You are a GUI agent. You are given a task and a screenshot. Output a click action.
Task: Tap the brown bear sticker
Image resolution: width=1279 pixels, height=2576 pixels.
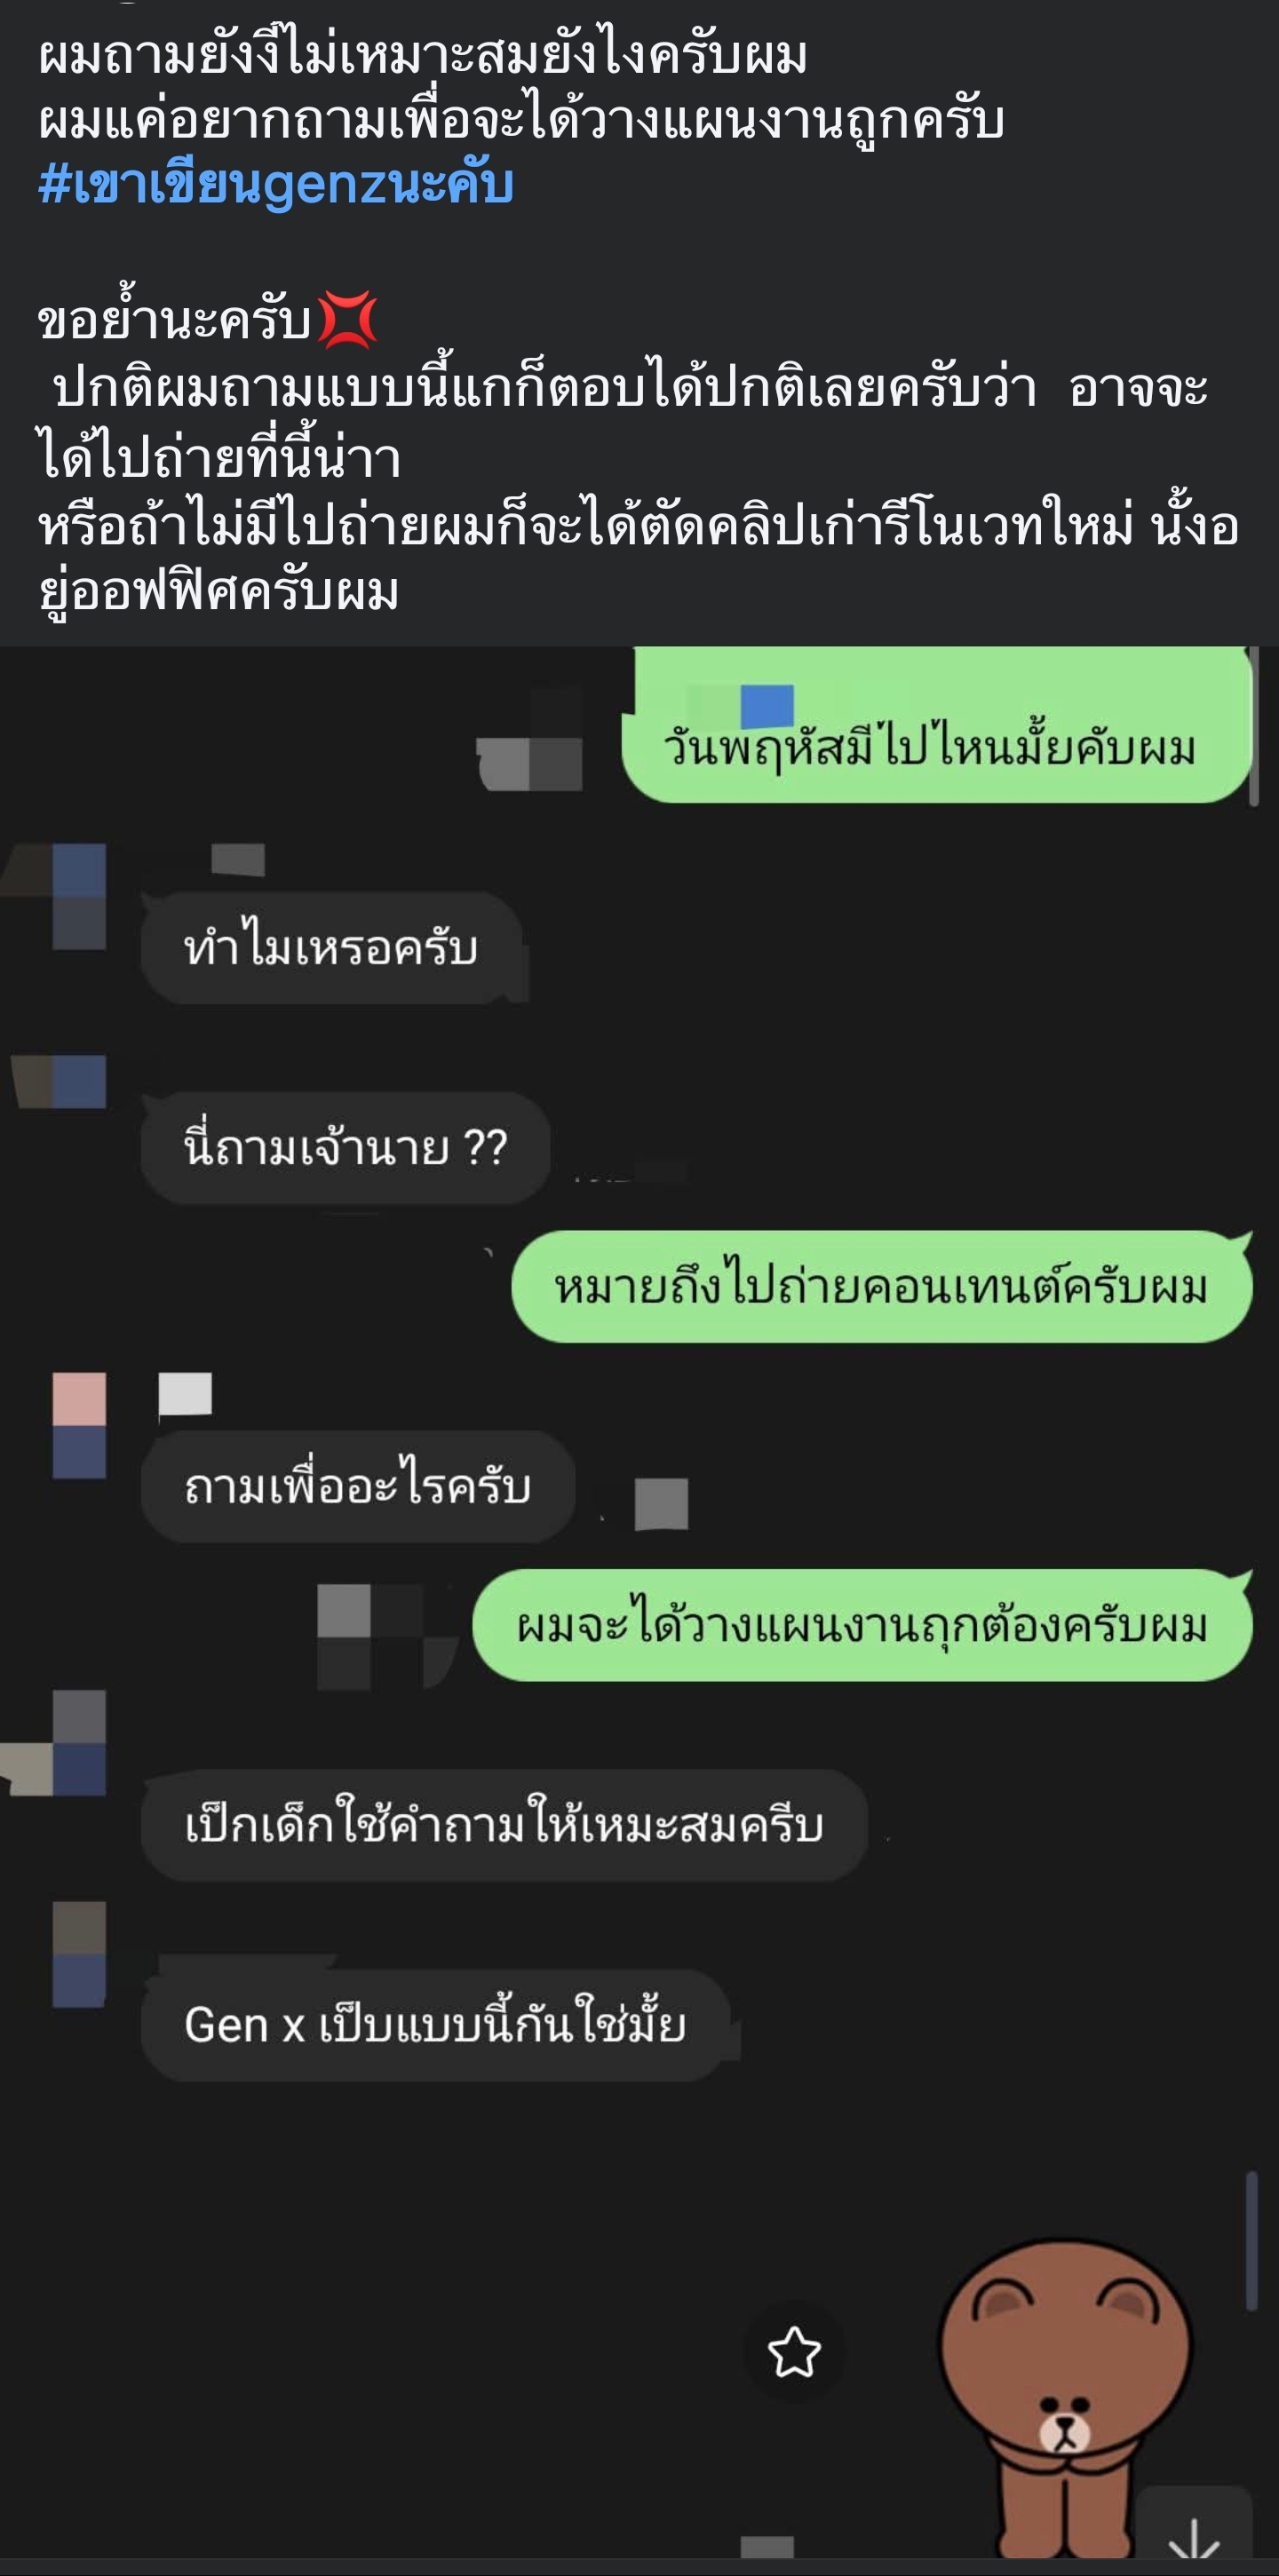1066,2400
